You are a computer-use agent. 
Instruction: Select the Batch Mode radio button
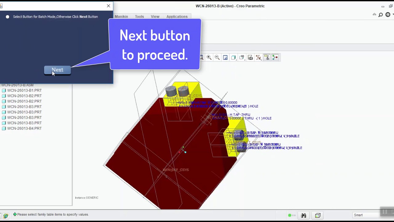[7, 17]
